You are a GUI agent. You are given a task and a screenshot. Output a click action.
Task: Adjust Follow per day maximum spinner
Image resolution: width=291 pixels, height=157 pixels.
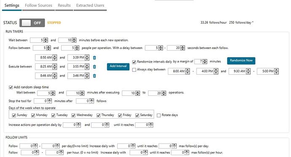(51, 146)
